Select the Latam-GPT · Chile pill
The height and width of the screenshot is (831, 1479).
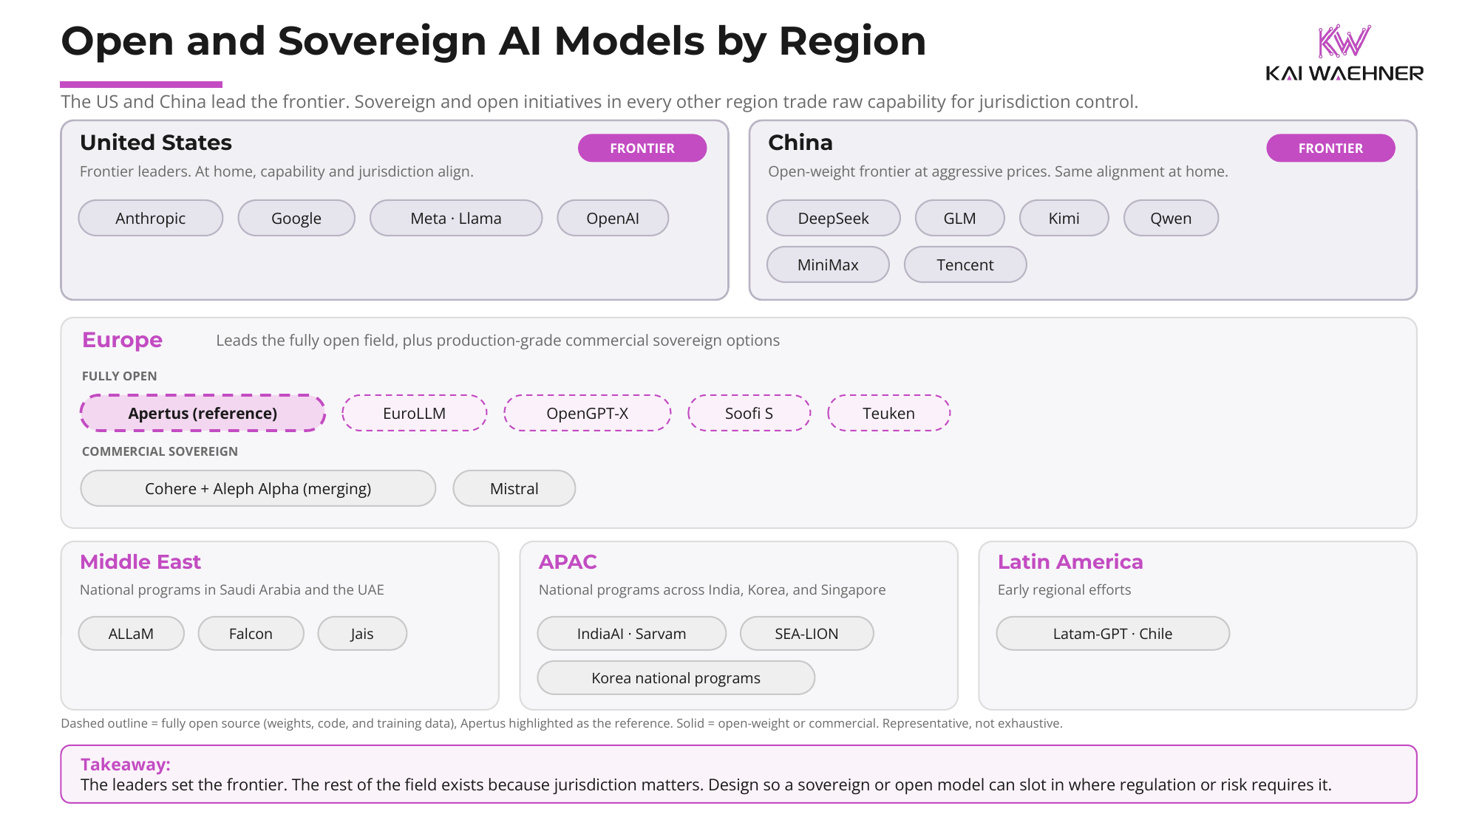click(1113, 633)
